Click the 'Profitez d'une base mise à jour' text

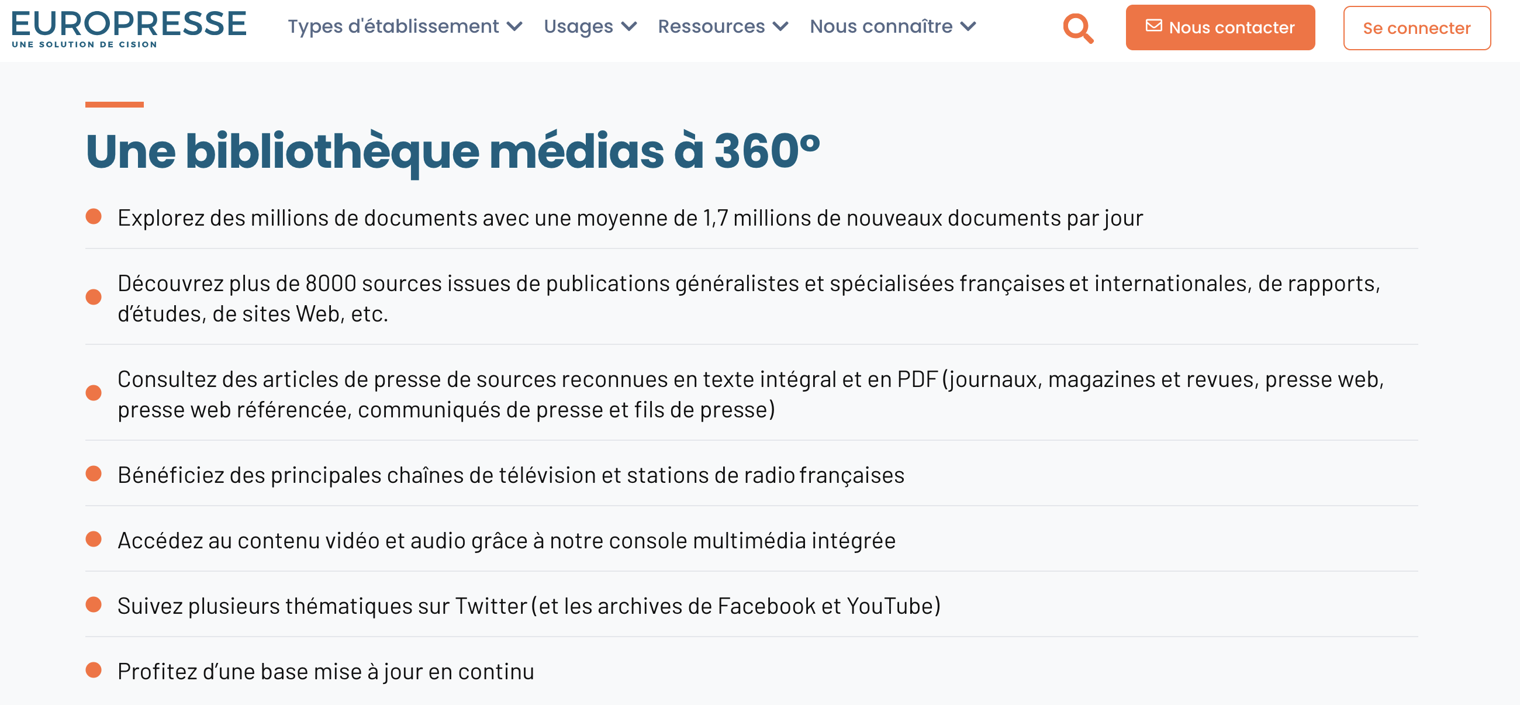pos(325,671)
